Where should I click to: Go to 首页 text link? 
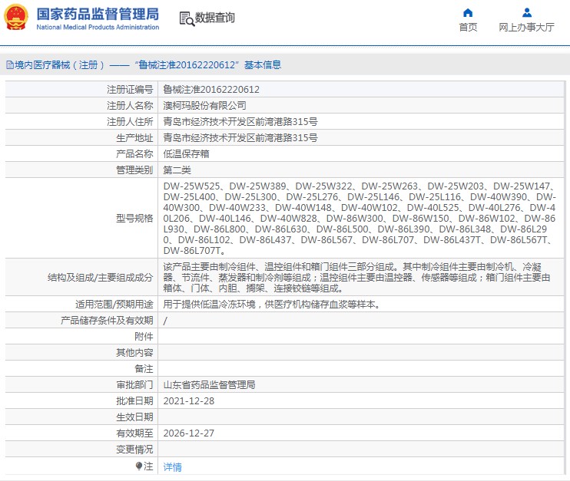(x=468, y=27)
